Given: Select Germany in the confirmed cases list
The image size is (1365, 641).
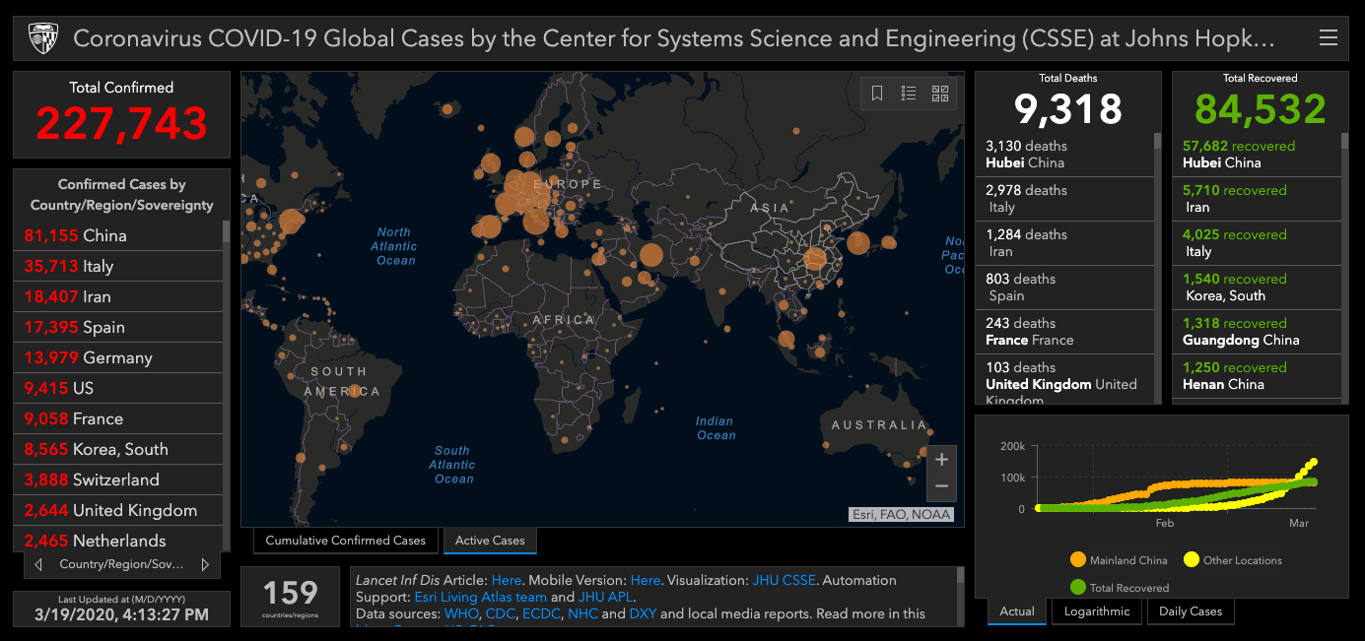Looking at the screenshot, I should (x=118, y=357).
